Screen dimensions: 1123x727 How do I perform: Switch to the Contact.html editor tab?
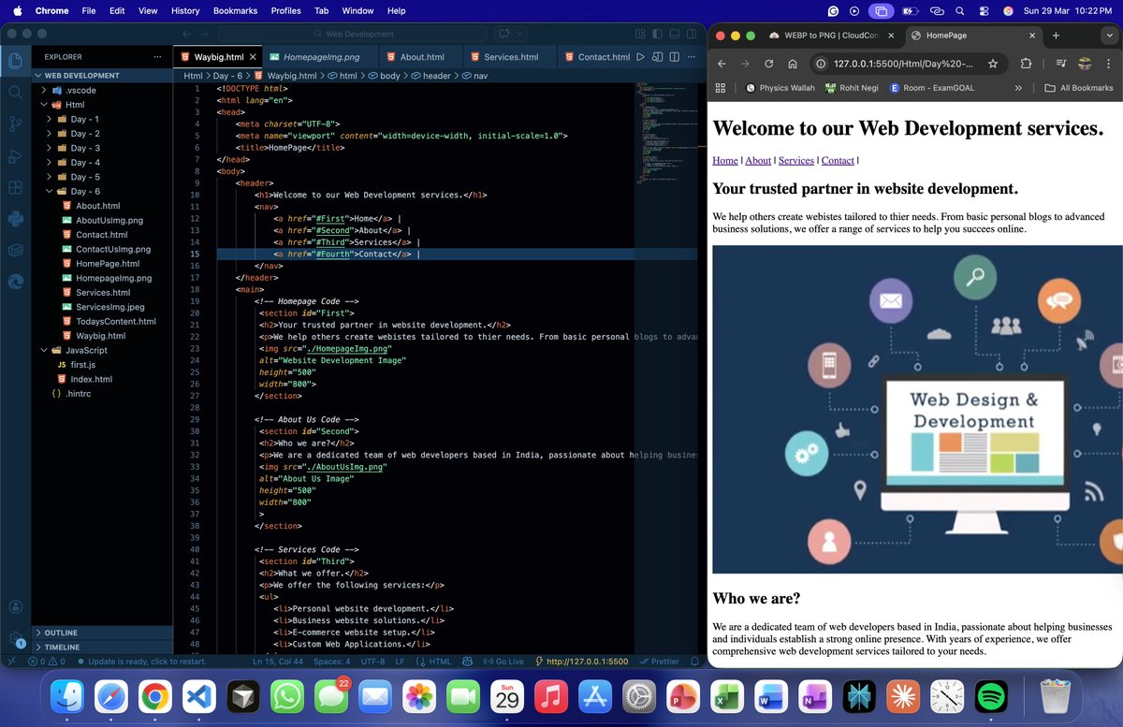click(596, 57)
